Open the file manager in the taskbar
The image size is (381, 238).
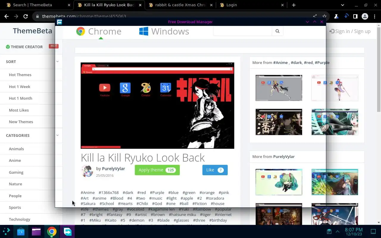tap(36, 231)
